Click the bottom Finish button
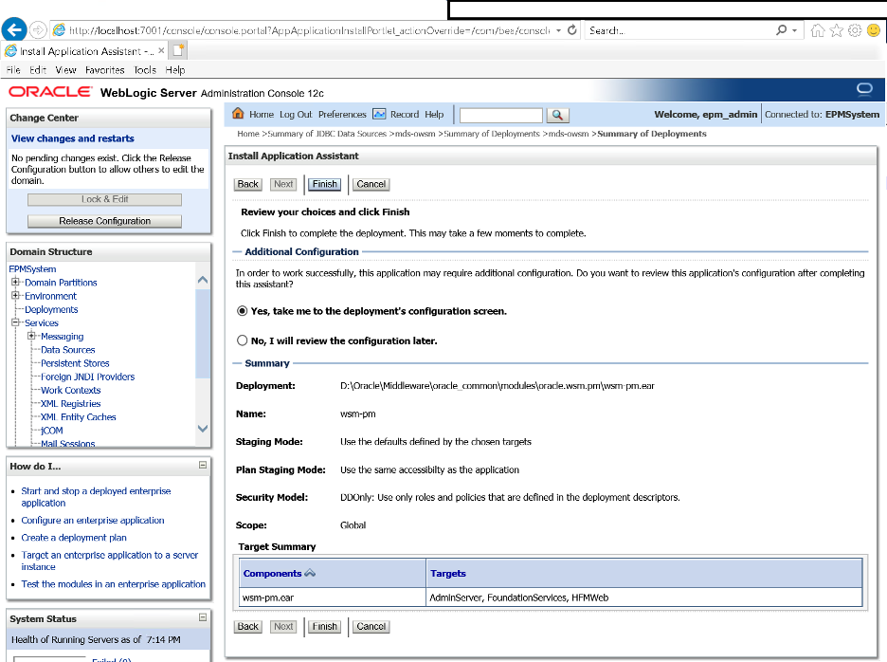This screenshot has width=887, height=662. tap(325, 626)
